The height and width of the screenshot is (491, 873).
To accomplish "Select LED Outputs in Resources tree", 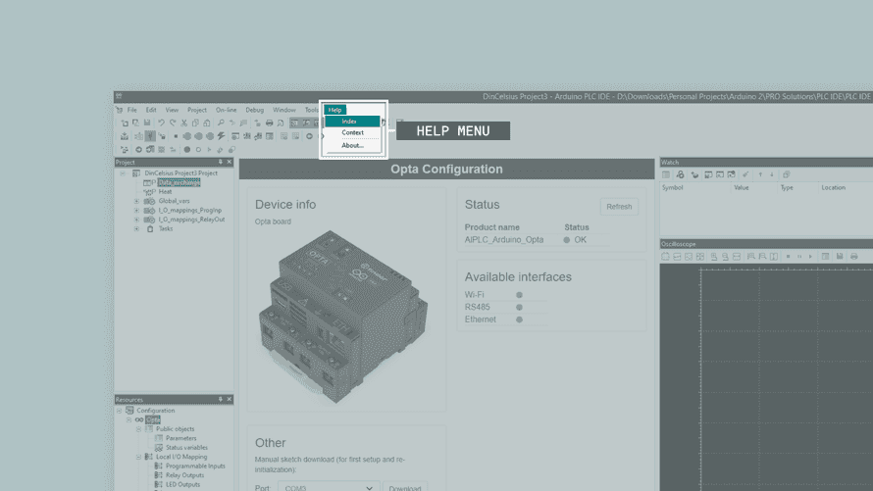I will tap(182, 485).
